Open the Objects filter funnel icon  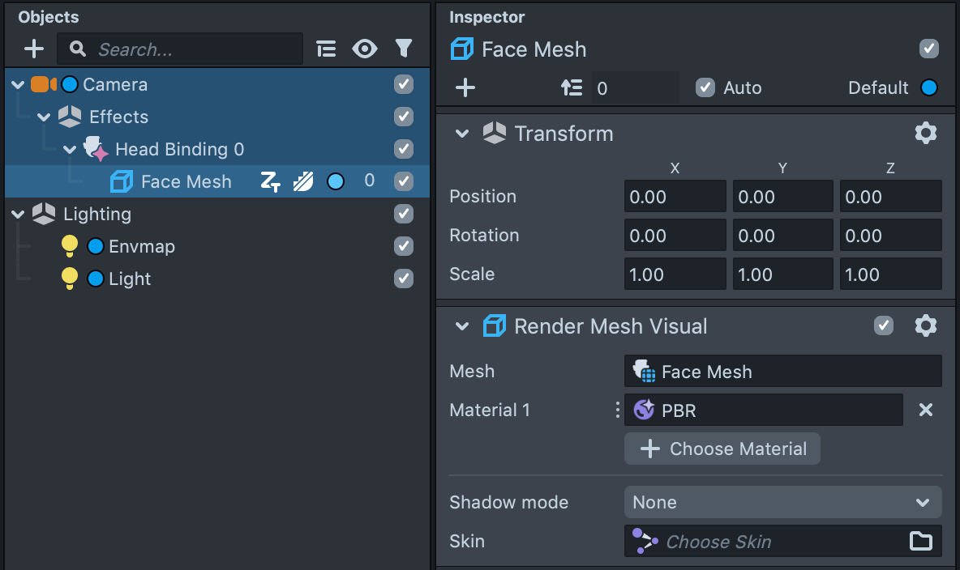pyautogui.click(x=404, y=49)
